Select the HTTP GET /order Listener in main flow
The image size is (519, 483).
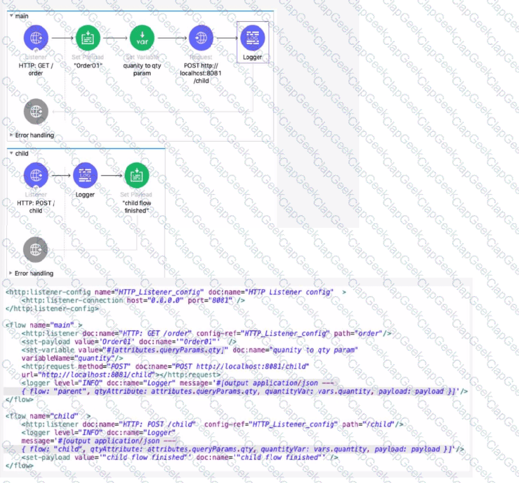pyautogui.click(x=36, y=38)
